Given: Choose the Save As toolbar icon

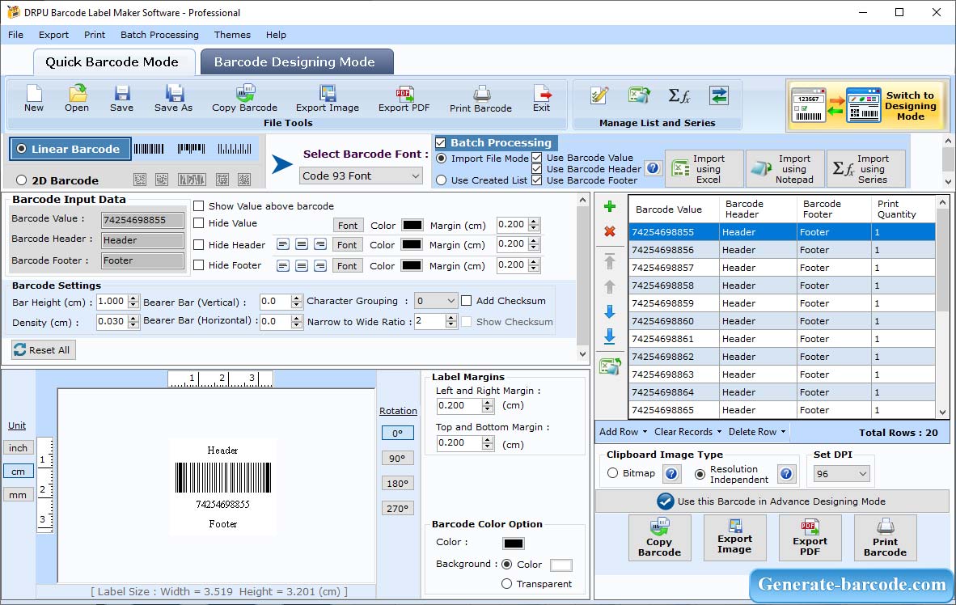Looking at the screenshot, I should click(x=173, y=99).
